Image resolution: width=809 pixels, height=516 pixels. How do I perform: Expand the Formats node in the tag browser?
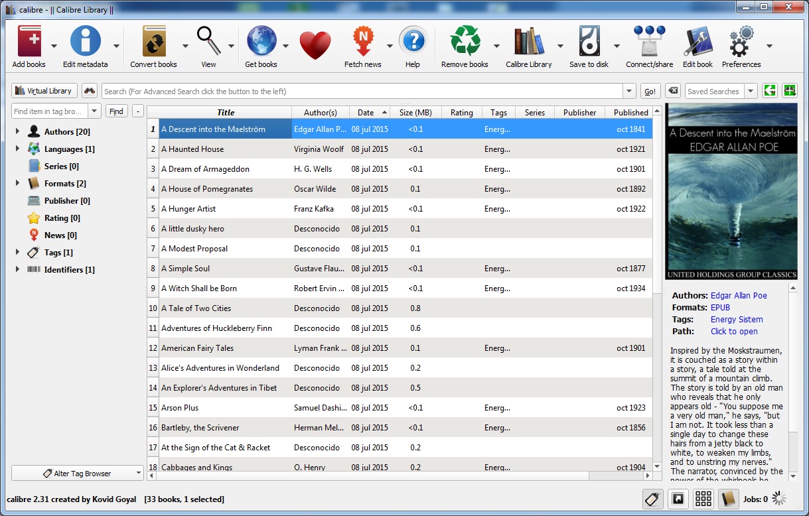coord(17,183)
